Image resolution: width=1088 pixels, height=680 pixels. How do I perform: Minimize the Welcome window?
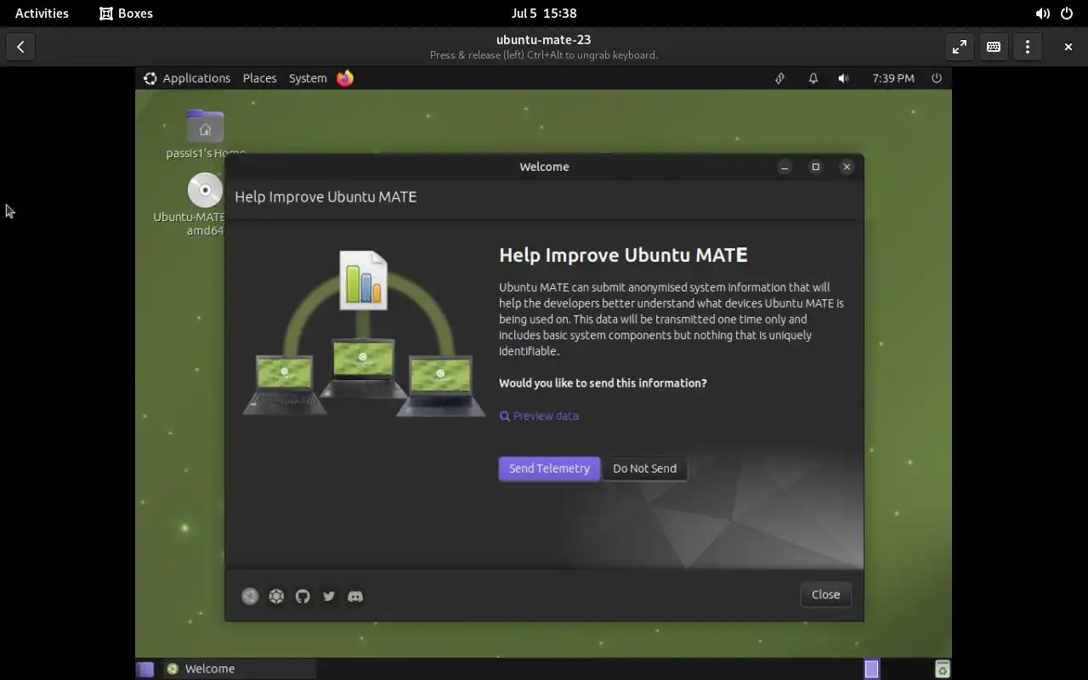(x=785, y=167)
